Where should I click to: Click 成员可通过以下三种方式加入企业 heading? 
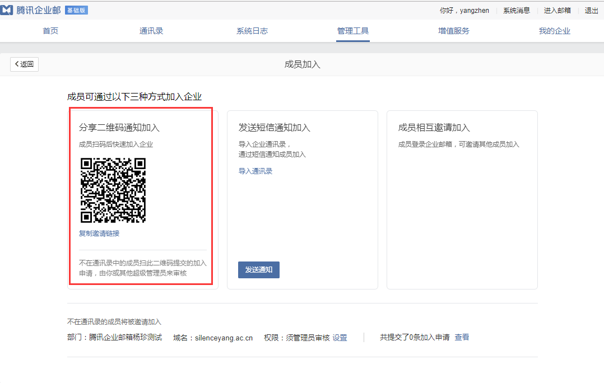pyautogui.click(x=134, y=97)
